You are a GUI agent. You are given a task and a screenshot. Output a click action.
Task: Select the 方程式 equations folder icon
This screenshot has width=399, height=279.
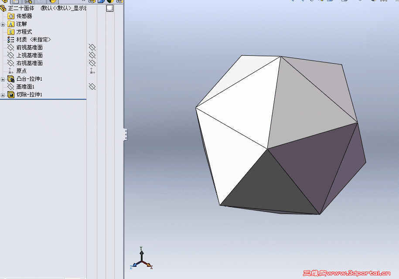(11, 32)
